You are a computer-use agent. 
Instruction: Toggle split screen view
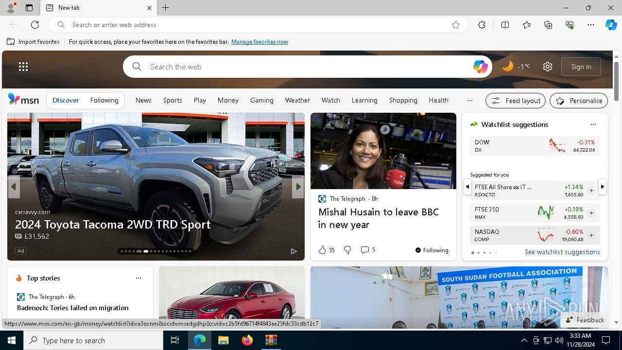pyautogui.click(x=505, y=25)
